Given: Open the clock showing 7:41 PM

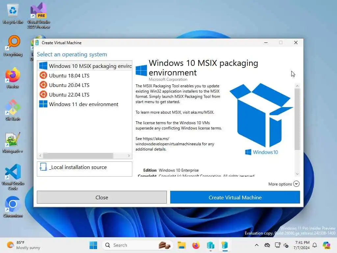Looking at the screenshot, I should pyautogui.click(x=302, y=245).
